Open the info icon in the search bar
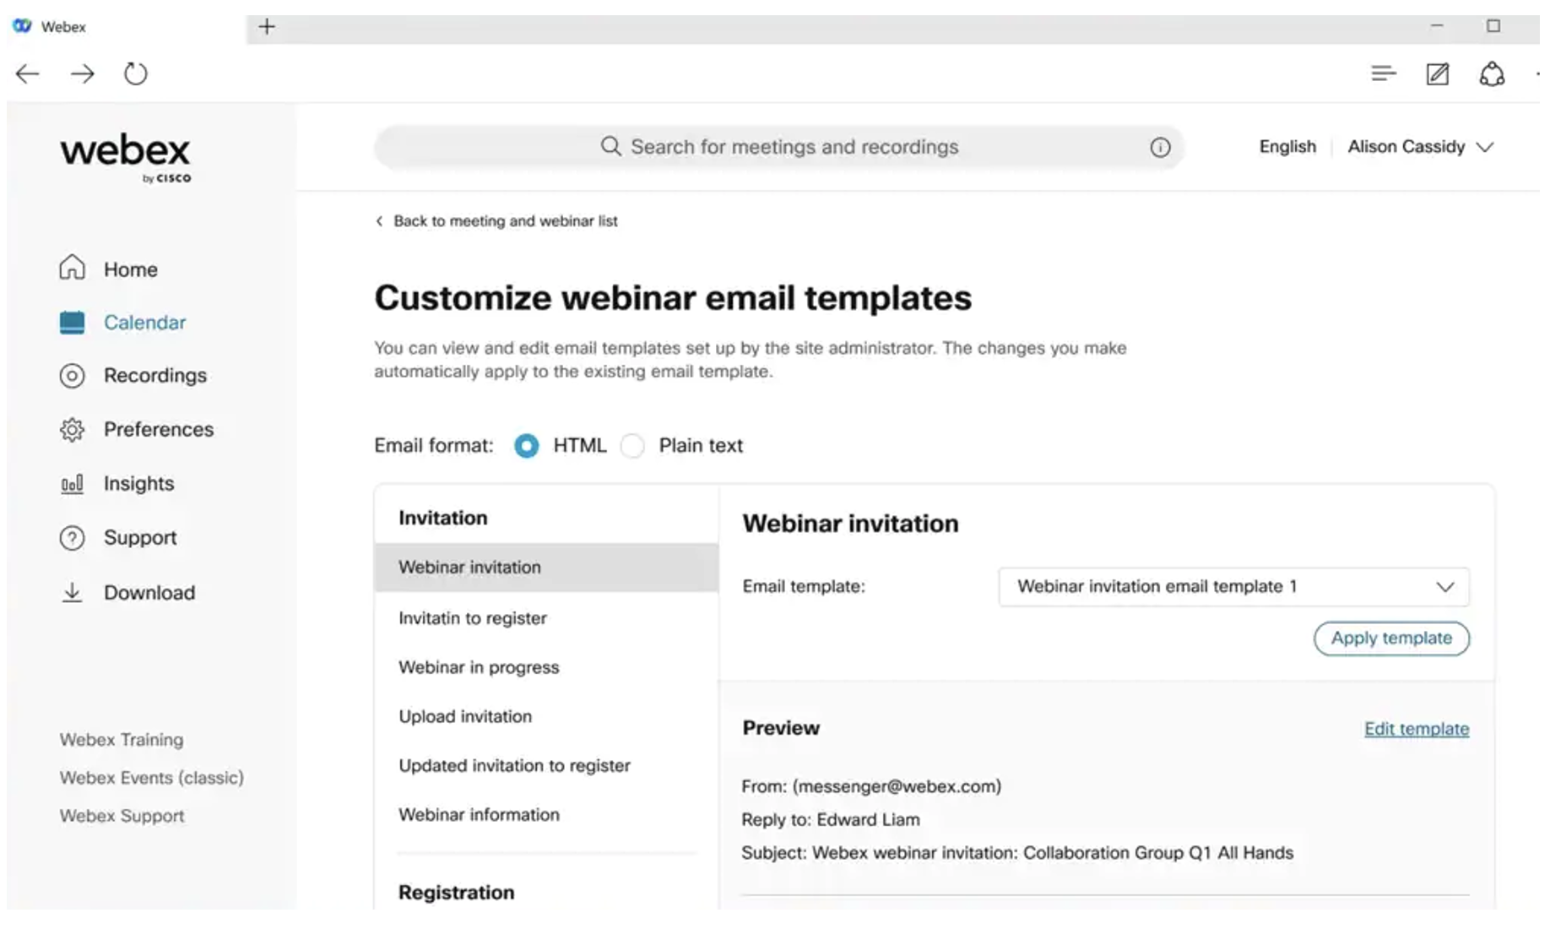 (1160, 147)
